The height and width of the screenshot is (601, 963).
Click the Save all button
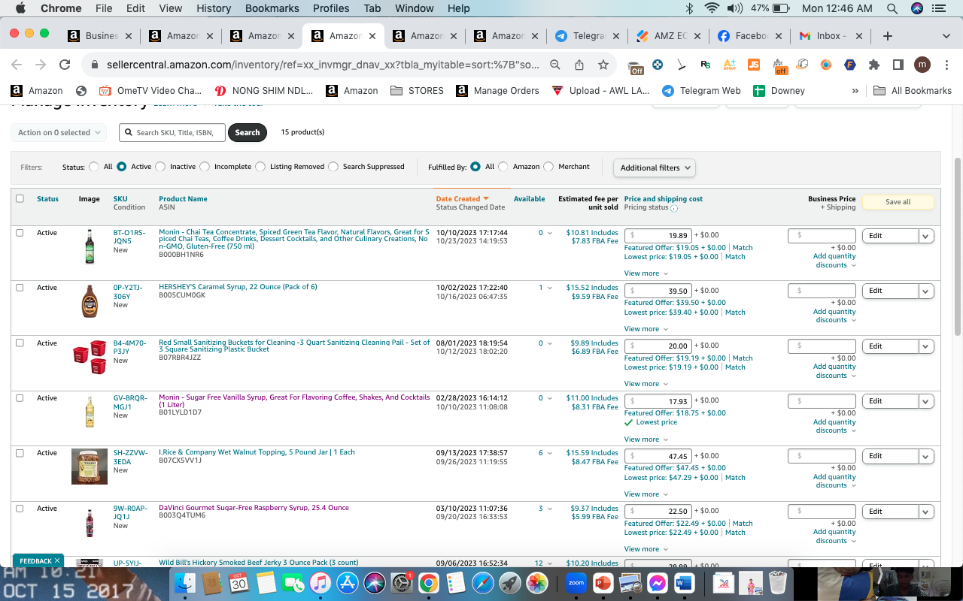[x=898, y=202]
